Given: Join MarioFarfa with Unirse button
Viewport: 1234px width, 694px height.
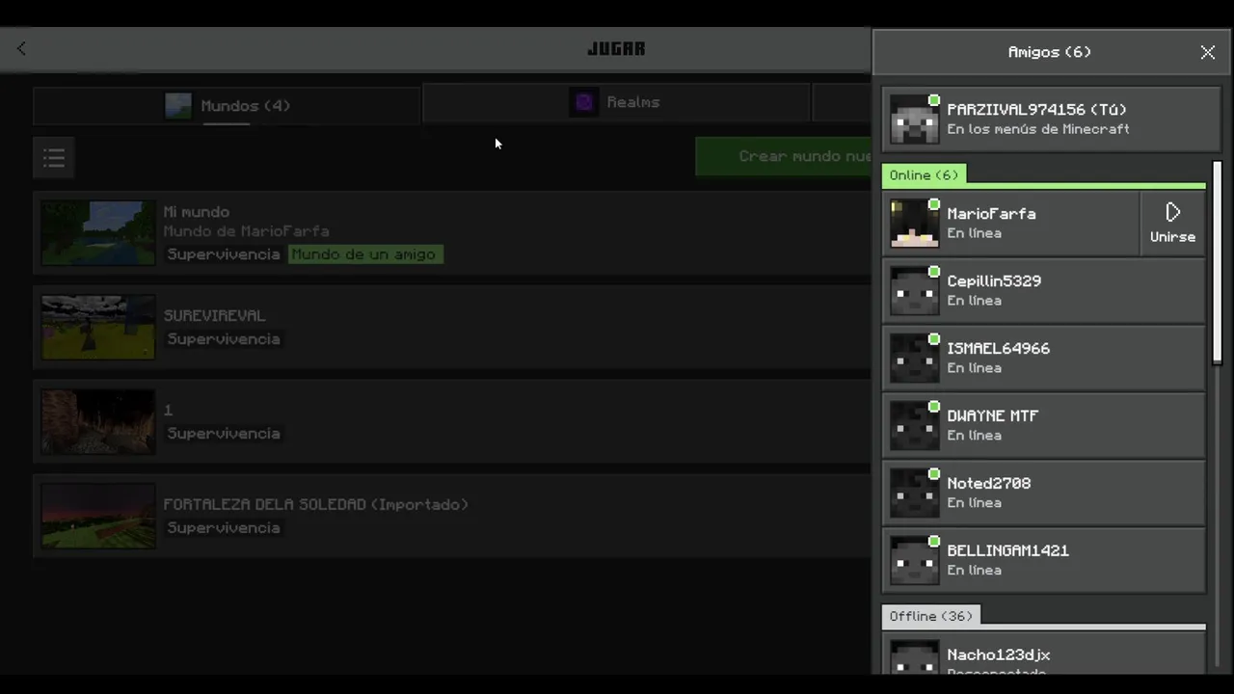Looking at the screenshot, I should (x=1172, y=224).
